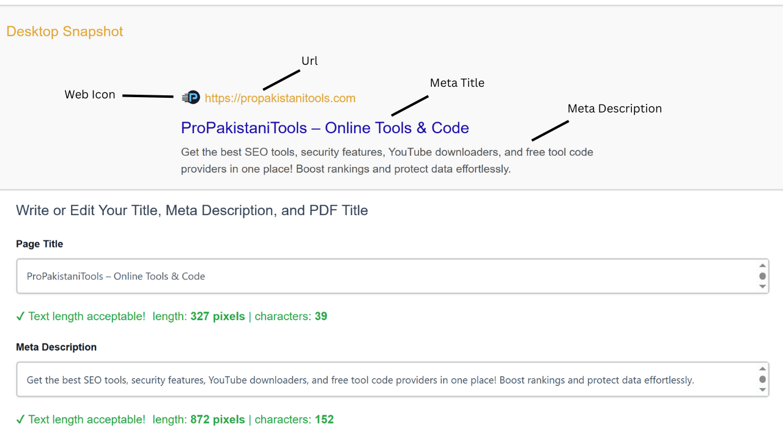Click the Meta Description field scroll-down arrow

[x=762, y=390]
